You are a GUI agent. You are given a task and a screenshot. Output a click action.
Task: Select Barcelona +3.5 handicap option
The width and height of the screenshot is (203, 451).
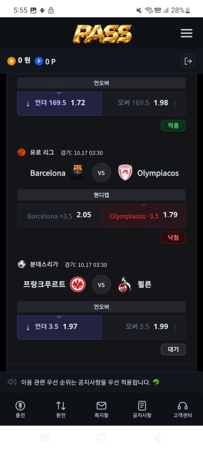[59, 215]
